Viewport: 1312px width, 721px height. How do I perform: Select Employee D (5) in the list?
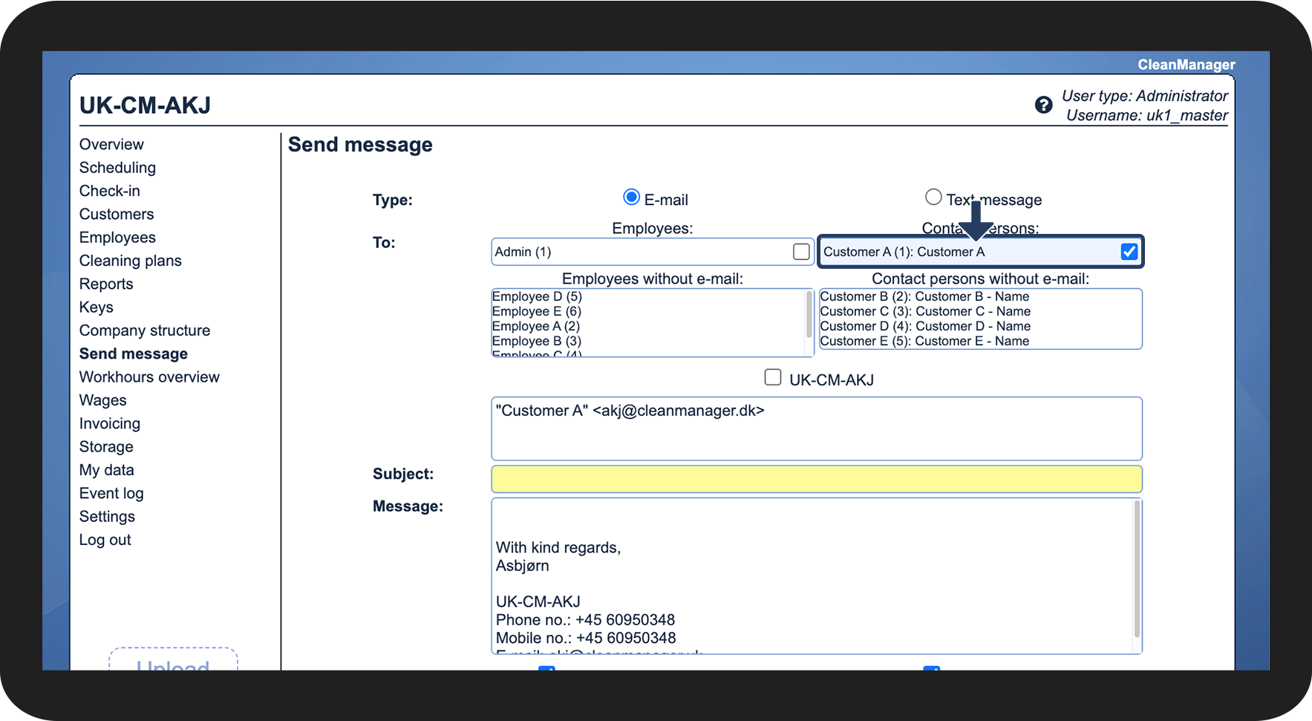point(537,296)
